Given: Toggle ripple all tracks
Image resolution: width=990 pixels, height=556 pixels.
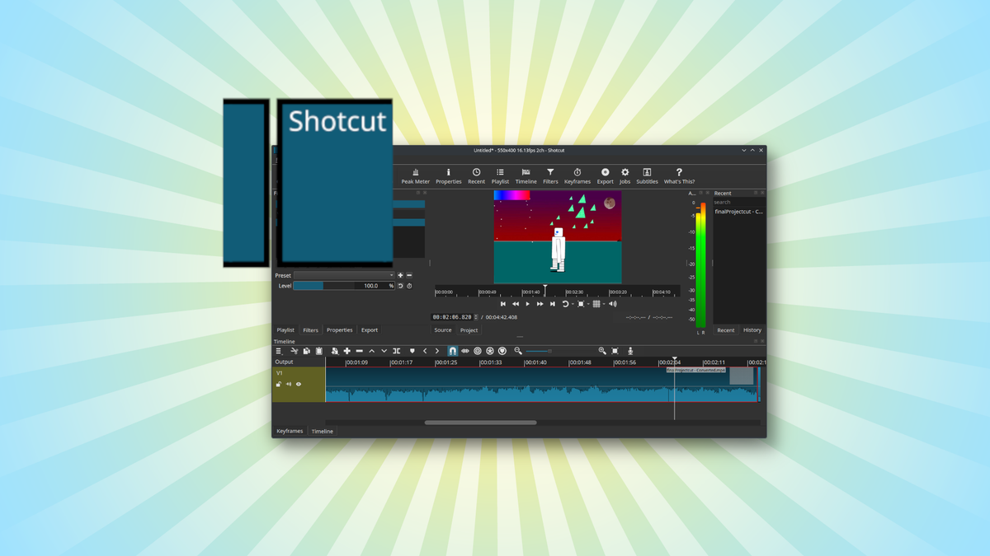Looking at the screenshot, I should [489, 351].
